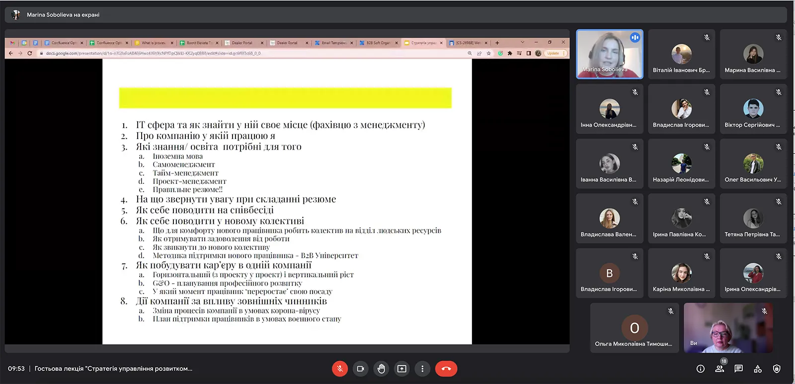This screenshot has width=795, height=384.
Task: Open the three-dot more options menu
Action: [422, 369]
